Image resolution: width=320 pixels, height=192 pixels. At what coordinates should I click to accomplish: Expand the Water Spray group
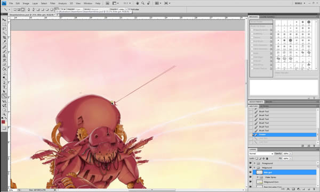(x=258, y=177)
